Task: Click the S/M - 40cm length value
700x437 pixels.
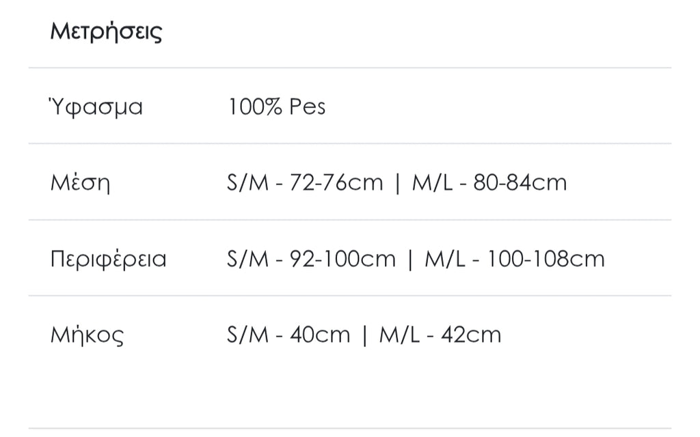Action: point(288,335)
